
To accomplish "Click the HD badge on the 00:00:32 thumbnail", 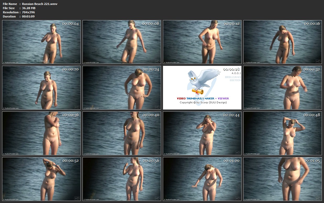I will 318,107.
